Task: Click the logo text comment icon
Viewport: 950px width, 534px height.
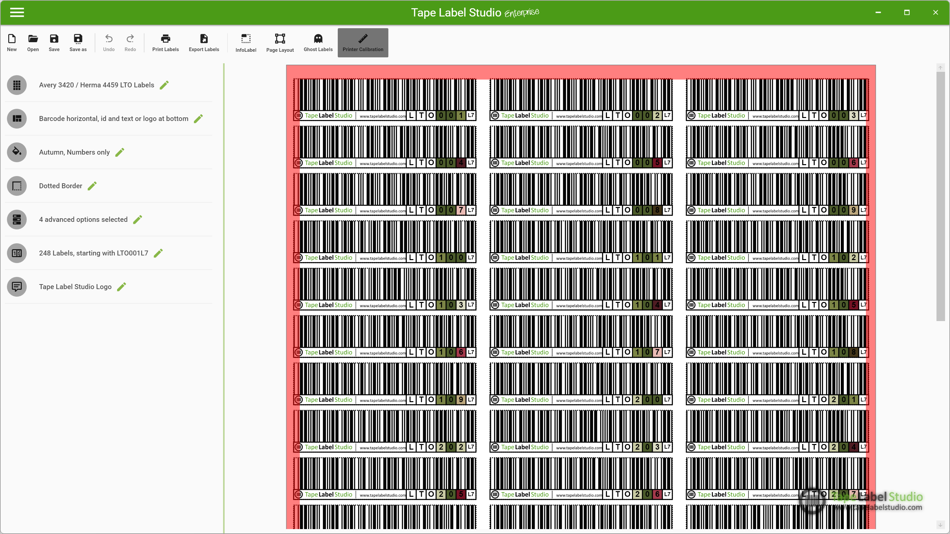Action: point(17,287)
